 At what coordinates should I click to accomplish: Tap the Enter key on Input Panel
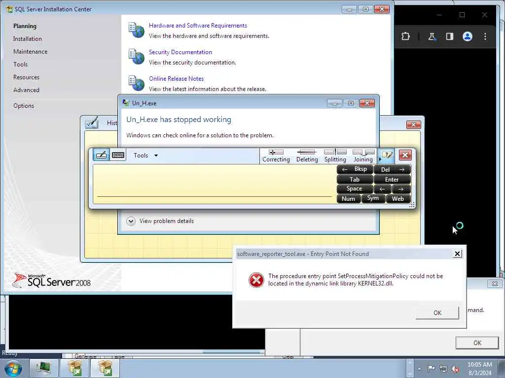392,179
